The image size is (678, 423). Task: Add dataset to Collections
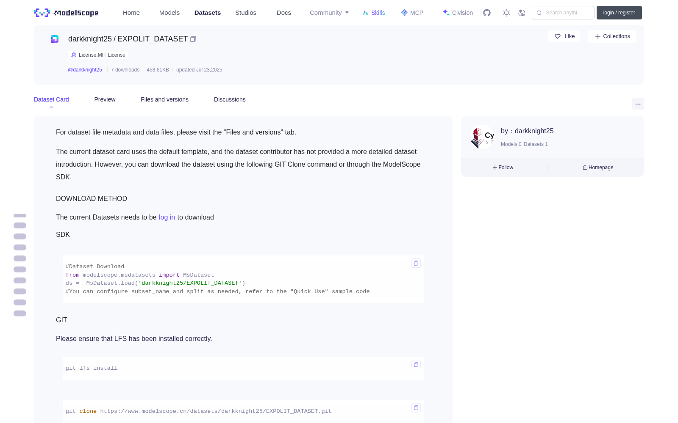tap(612, 36)
